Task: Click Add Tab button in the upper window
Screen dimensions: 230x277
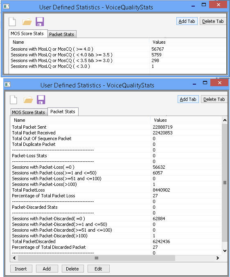Action: tap(187, 21)
